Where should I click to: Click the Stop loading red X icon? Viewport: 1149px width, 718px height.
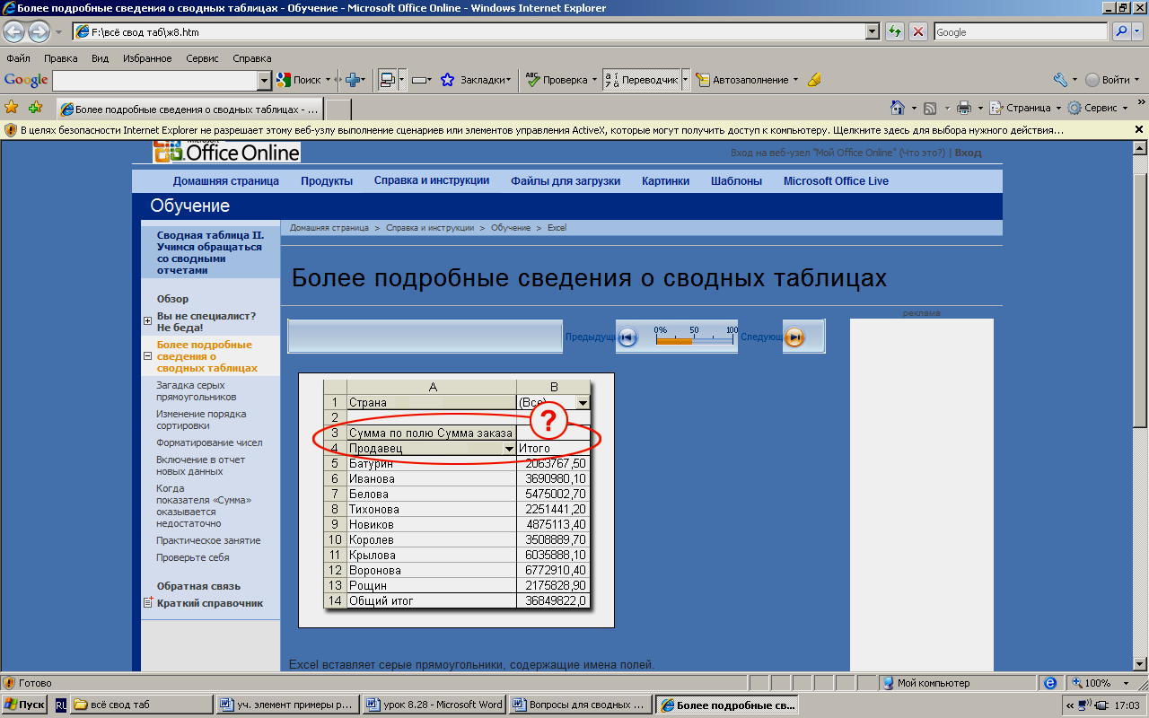click(x=918, y=31)
